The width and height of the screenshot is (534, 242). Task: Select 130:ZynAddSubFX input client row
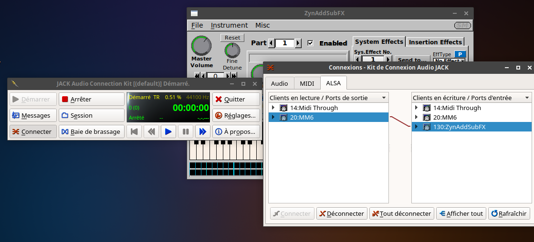coord(471,127)
